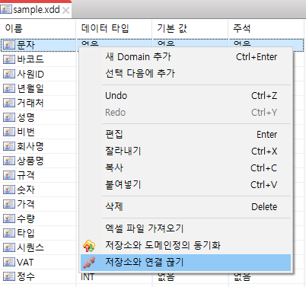The height and width of the screenshot is (287, 306).
Task: Click the domain icon beside 가격
Action: click(9, 204)
